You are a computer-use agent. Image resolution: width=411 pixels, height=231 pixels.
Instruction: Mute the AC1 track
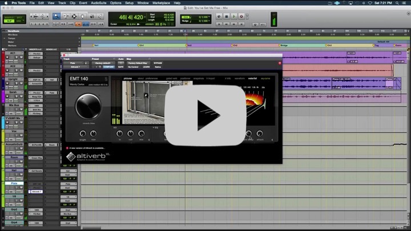[x=21, y=57]
